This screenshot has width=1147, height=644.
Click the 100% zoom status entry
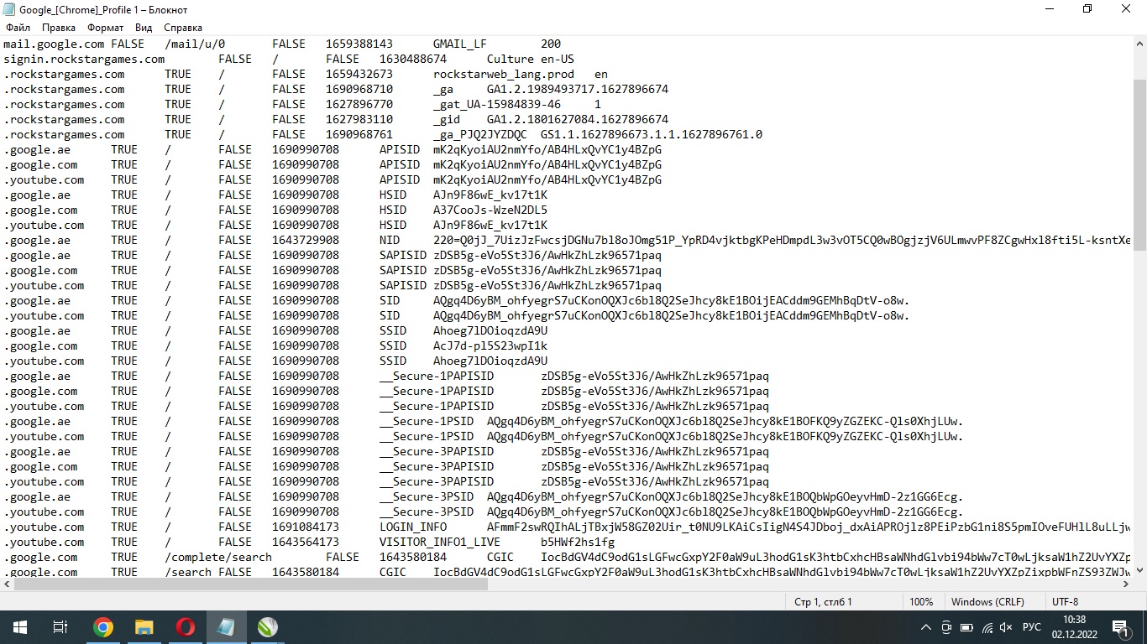[x=921, y=601]
